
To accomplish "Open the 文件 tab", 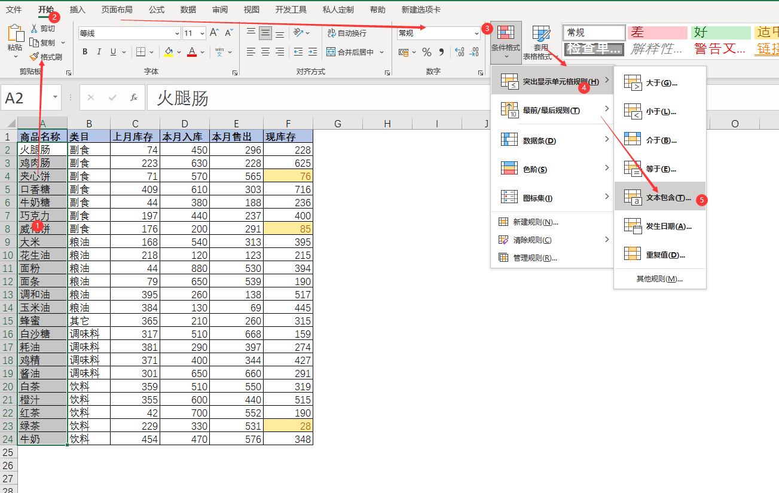I will (14, 10).
